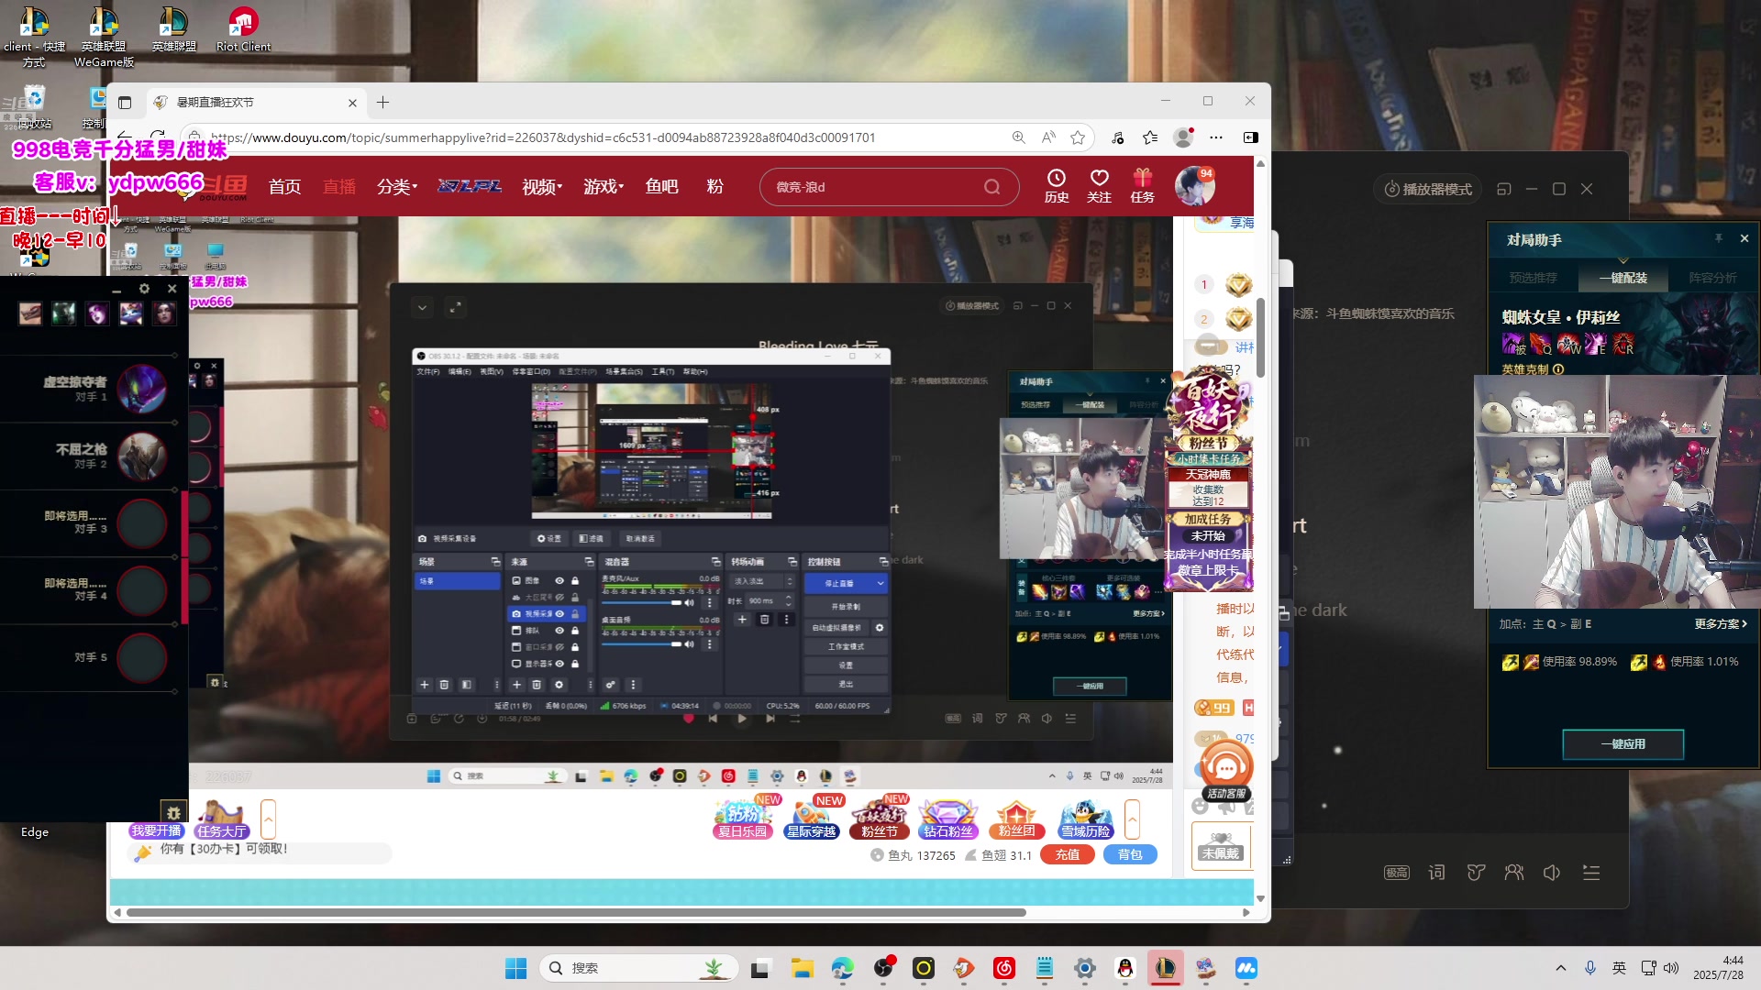Show hidden icons in system tray
Viewport: 1761px width, 990px height.
pyautogui.click(x=1561, y=968)
